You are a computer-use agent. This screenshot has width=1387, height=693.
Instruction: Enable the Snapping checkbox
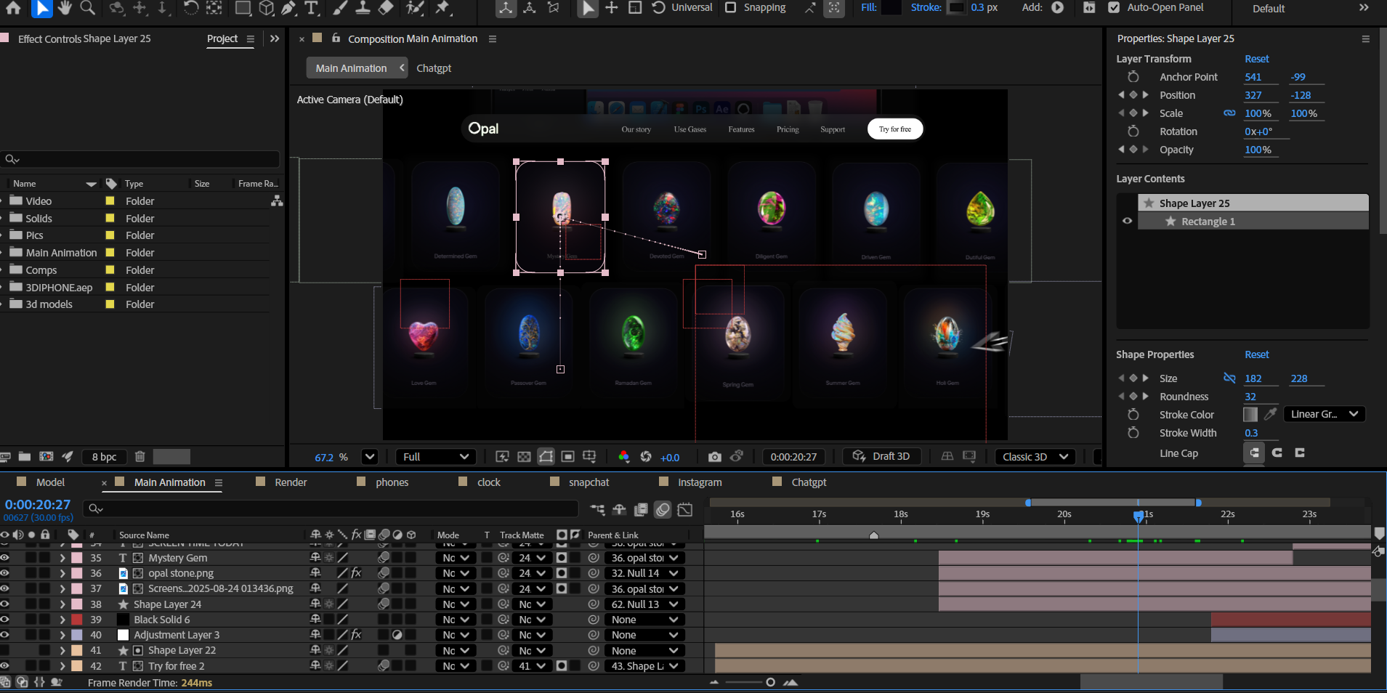click(x=731, y=7)
